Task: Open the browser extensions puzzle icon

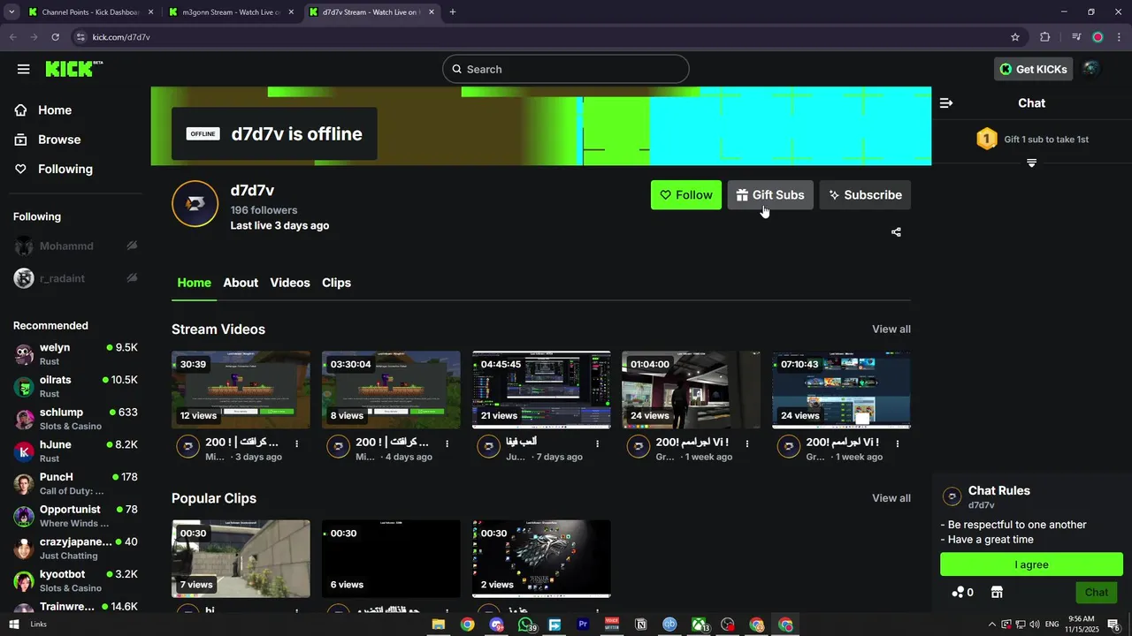Action: [x=1045, y=37]
